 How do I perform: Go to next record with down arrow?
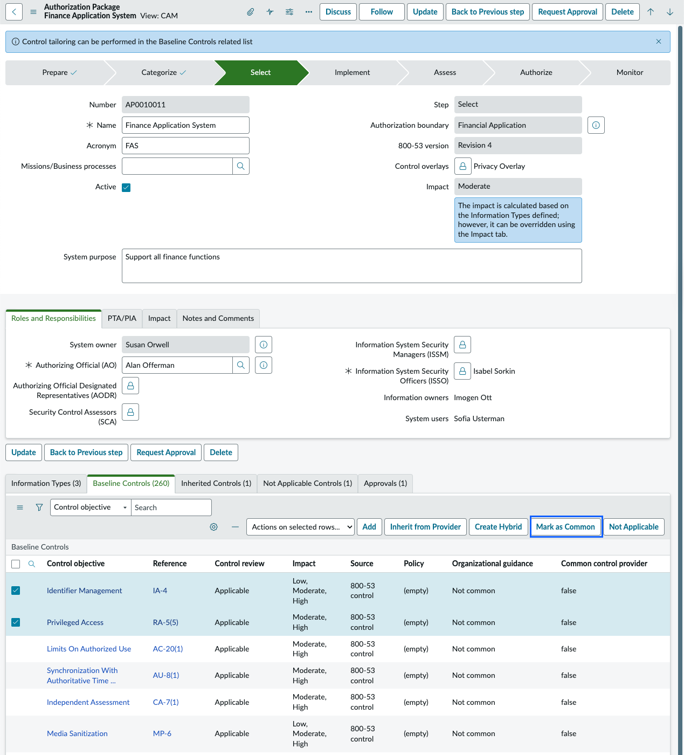pos(670,12)
